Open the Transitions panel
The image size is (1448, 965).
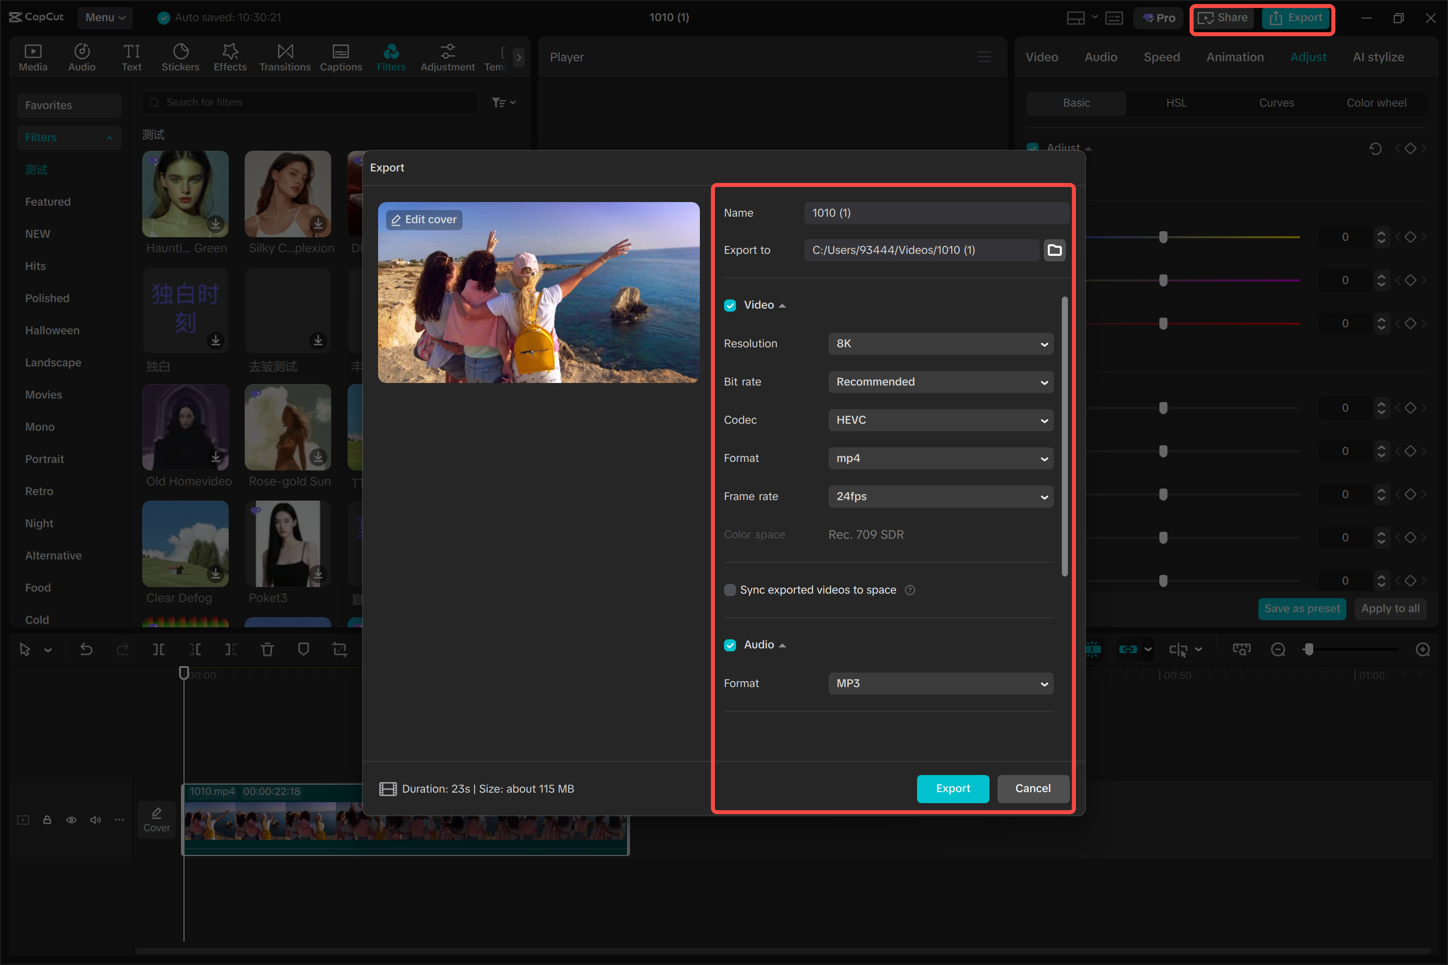[x=285, y=57]
